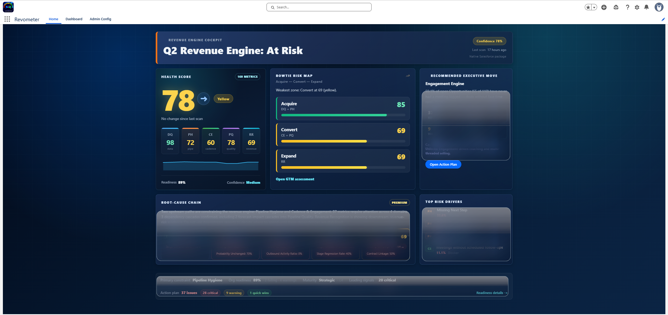Screen dimensions: 668x315
Task: Click 'Contract Linkage: 50%' chain card
Action: [x=385, y=254]
